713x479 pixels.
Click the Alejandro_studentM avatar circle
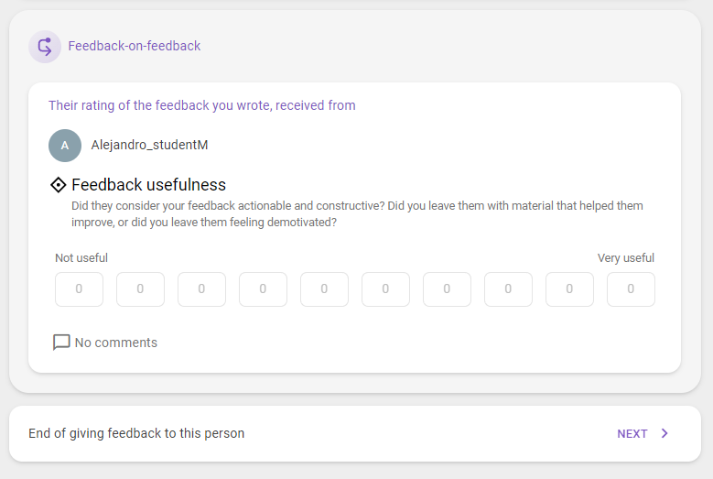[65, 146]
